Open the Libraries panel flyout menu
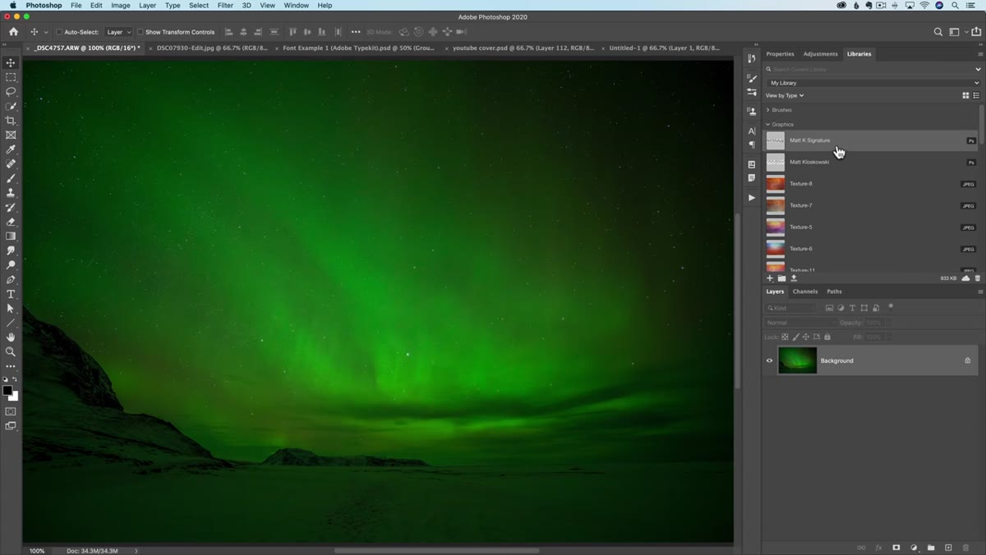The height and width of the screenshot is (555, 986). [979, 54]
